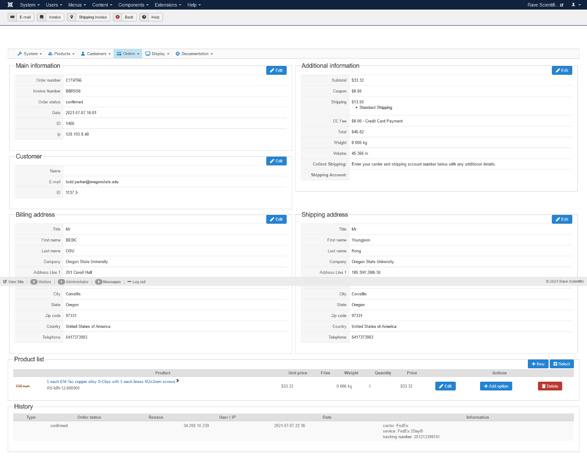Open the Content top menu
This screenshot has width=587, height=469.
point(102,5)
